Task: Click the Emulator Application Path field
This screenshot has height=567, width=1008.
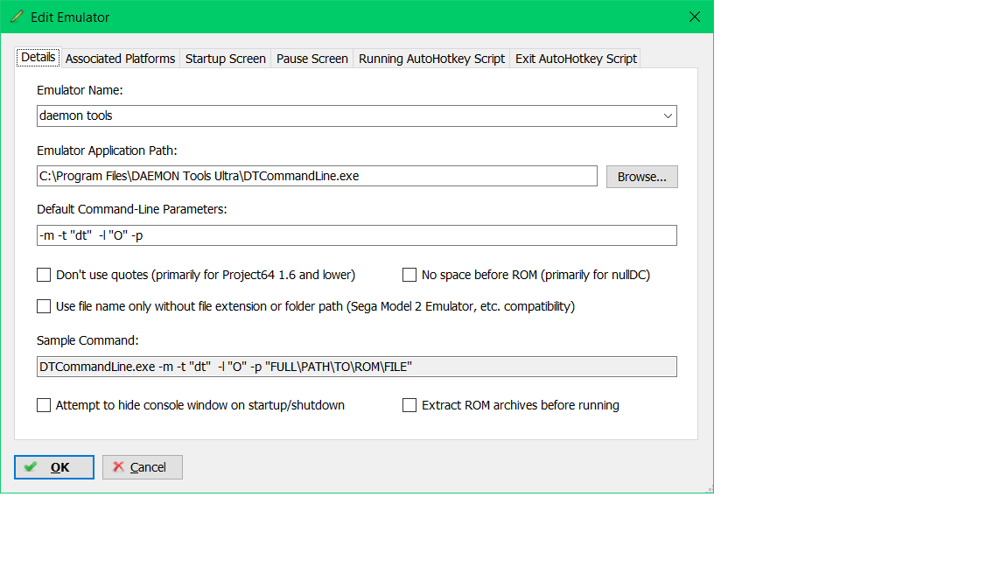Action: tap(317, 176)
